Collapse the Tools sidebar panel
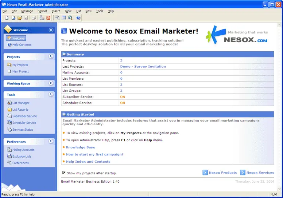The height and width of the screenshot is (198, 283). 51,95
